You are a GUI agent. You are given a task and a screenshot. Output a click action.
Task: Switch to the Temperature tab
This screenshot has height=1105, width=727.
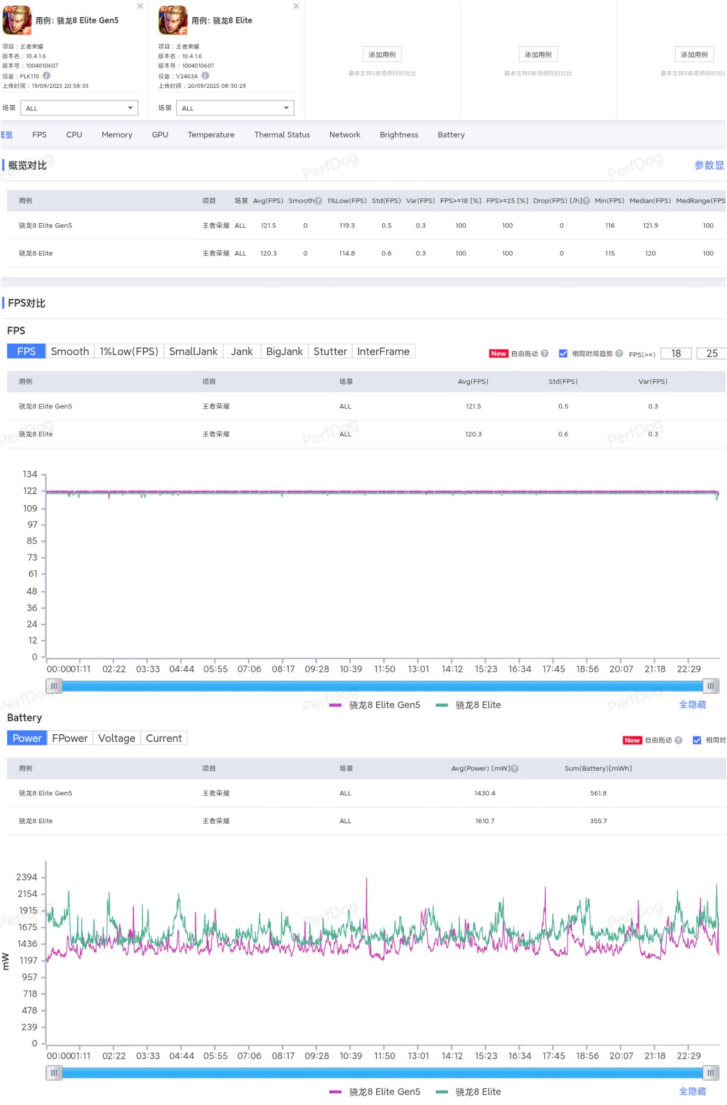211,135
